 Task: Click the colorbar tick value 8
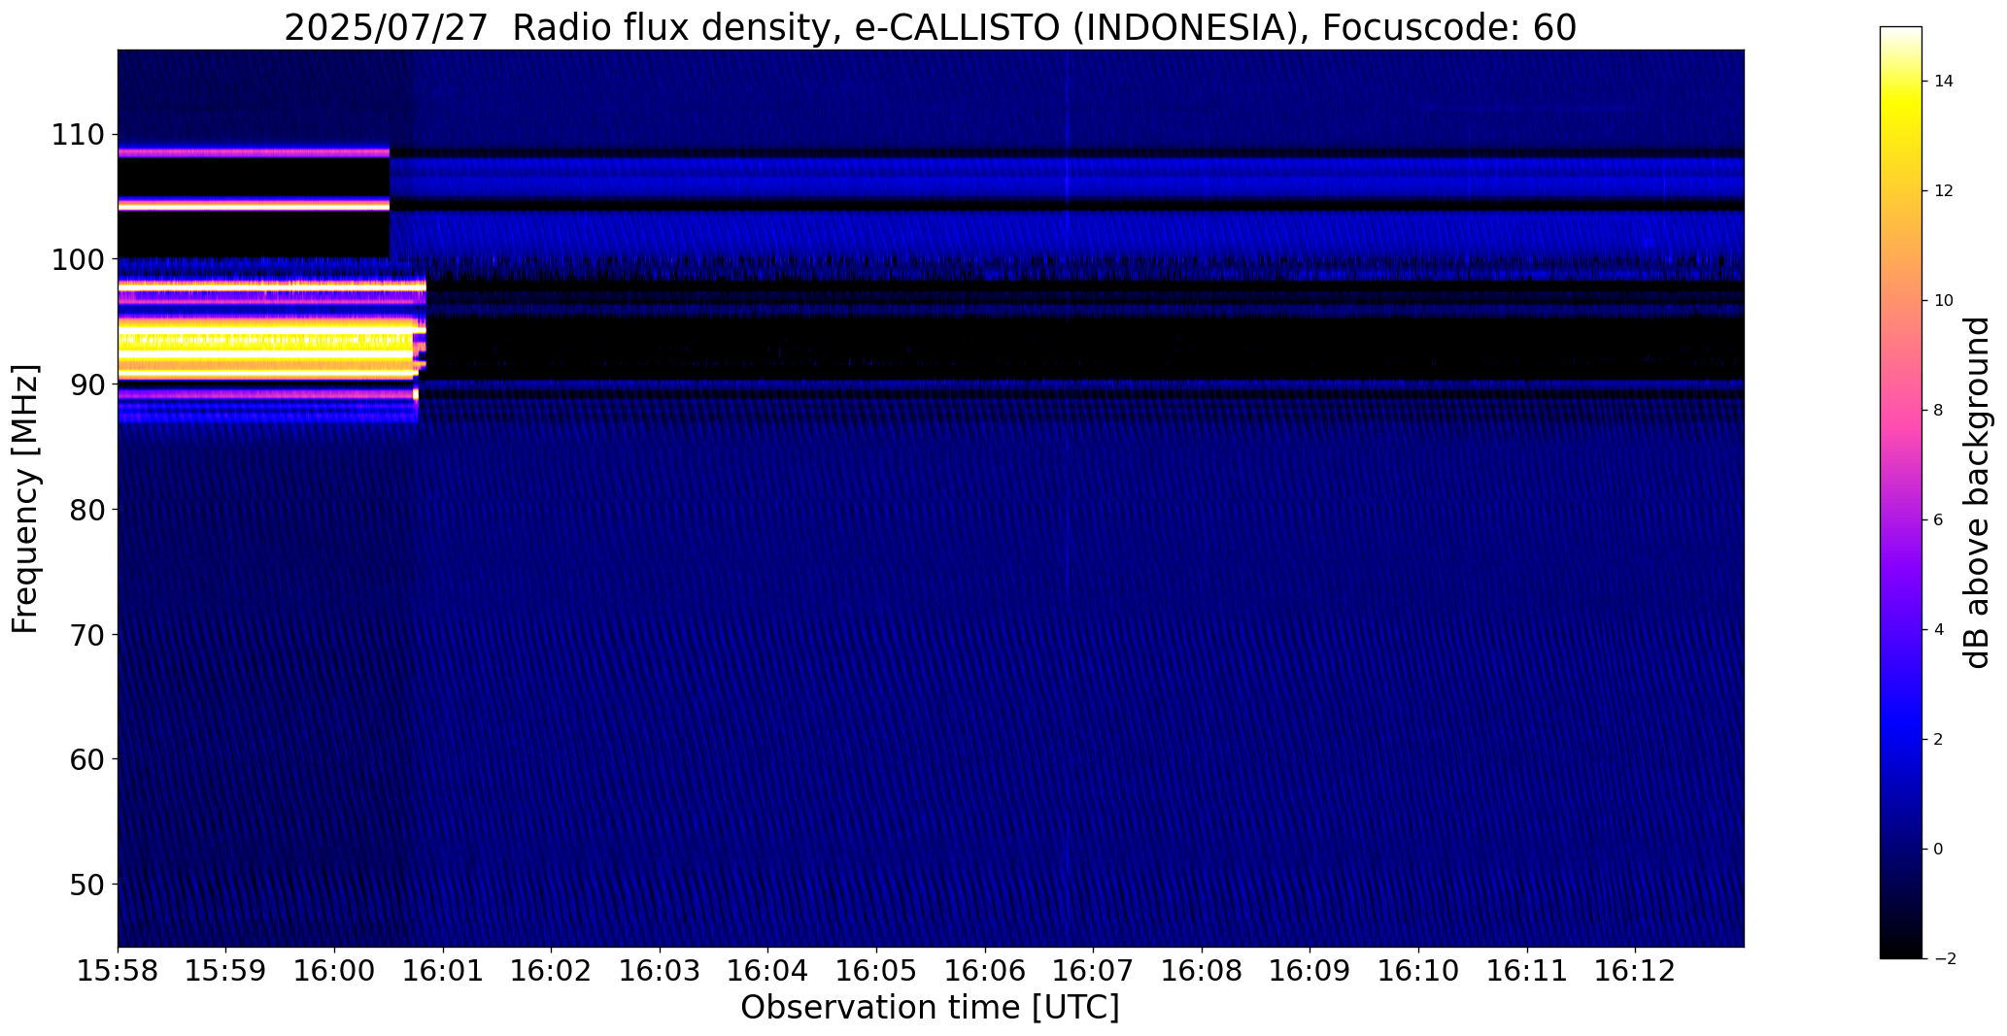tap(1939, 411)
